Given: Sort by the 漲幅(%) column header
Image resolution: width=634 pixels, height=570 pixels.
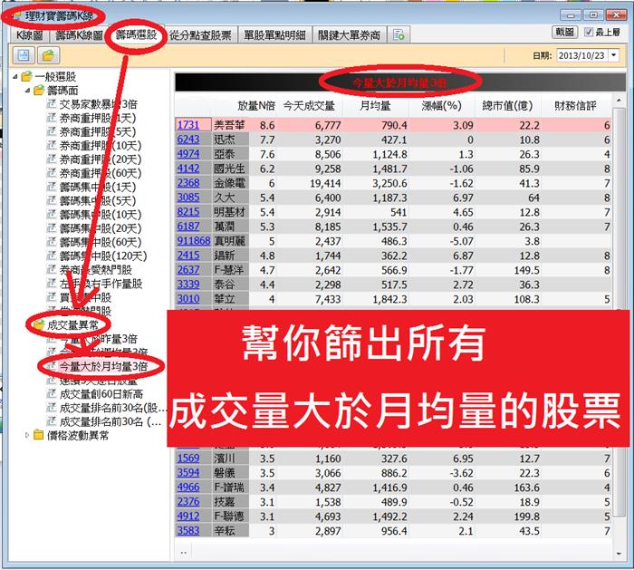Looking at the screenshot, I should coord(442,106).
